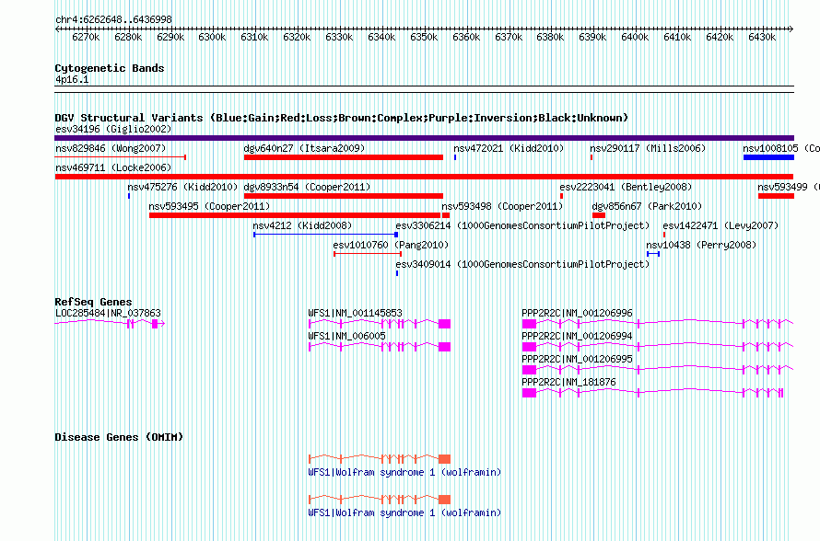Click the WFS1 NM_006005 gene model
Viewport: 820px width, 541px height.
(380, 347)
